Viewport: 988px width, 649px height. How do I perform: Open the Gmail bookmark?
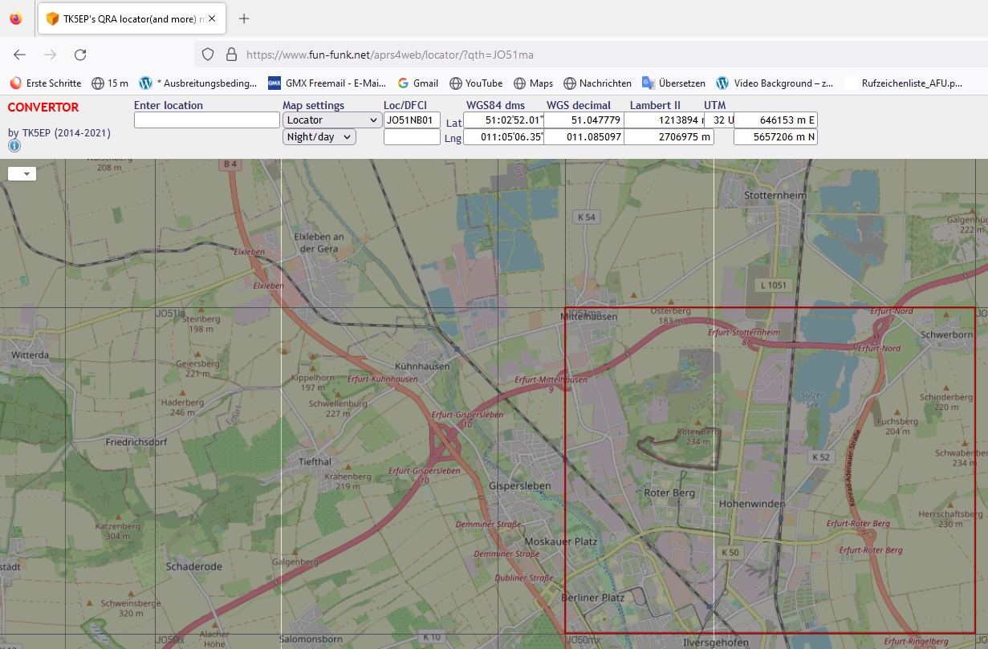click(417, 83)
